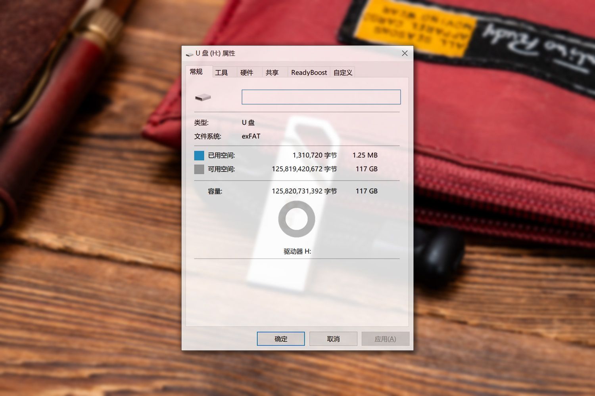Click the exFAT file system value
The width and height of the screenshot is (595, 396).
coord(251,136)
